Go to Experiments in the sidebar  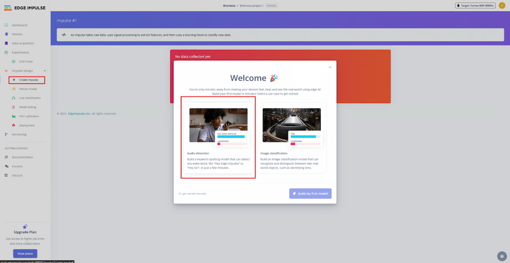(x=20, y=52)
